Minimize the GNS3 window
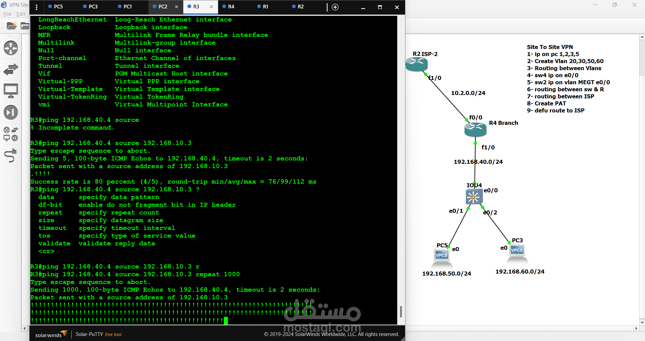Image resolution: width=645 pixels, height=341 pixels. [595, 5]
